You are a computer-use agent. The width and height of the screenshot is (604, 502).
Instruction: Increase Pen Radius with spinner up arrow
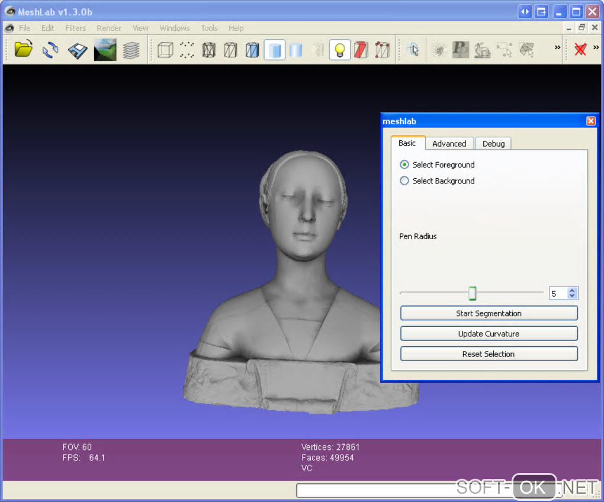click(x=572, y=290)
